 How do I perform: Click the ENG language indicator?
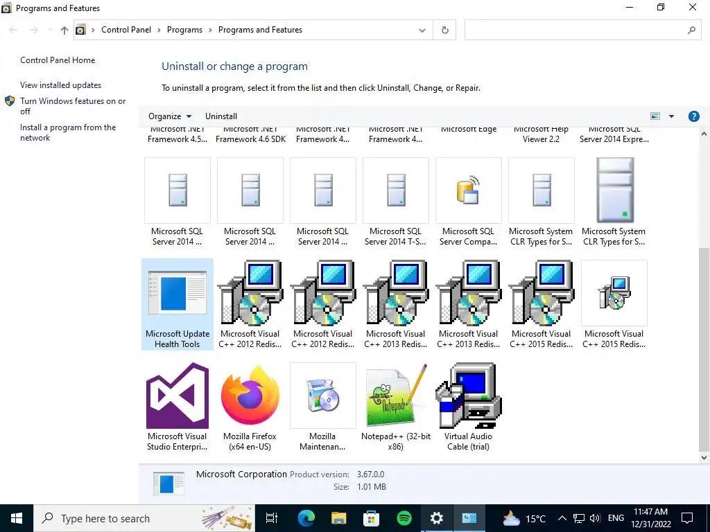pos(616,518)
